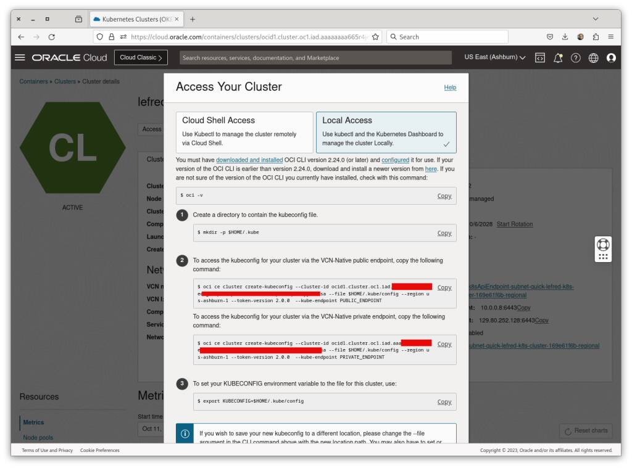Screen dimensions: 632x468
Task: Expand the list all tabs chevron
Action: tap(596, 19)
